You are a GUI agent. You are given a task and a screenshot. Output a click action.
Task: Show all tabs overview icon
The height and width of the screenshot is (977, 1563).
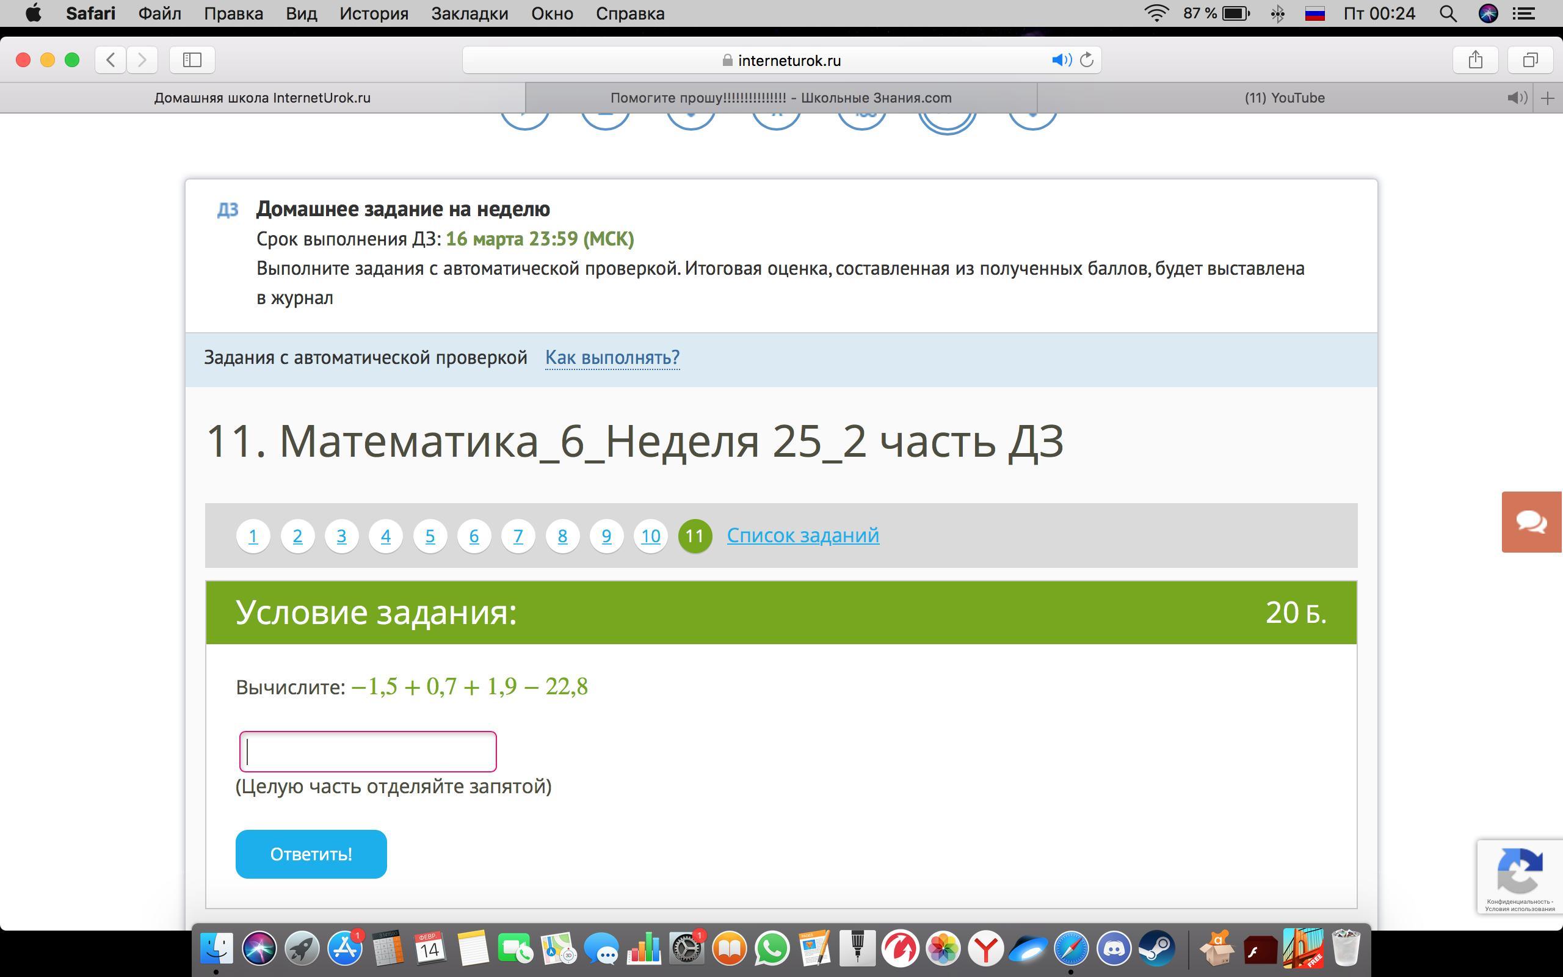(x=1530, y=60)
